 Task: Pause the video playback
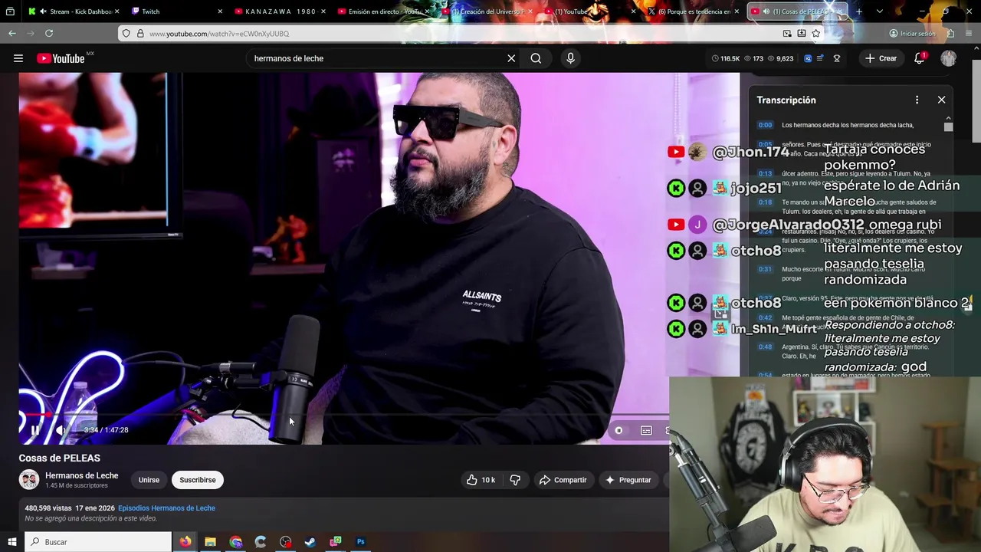click(35, 430)
